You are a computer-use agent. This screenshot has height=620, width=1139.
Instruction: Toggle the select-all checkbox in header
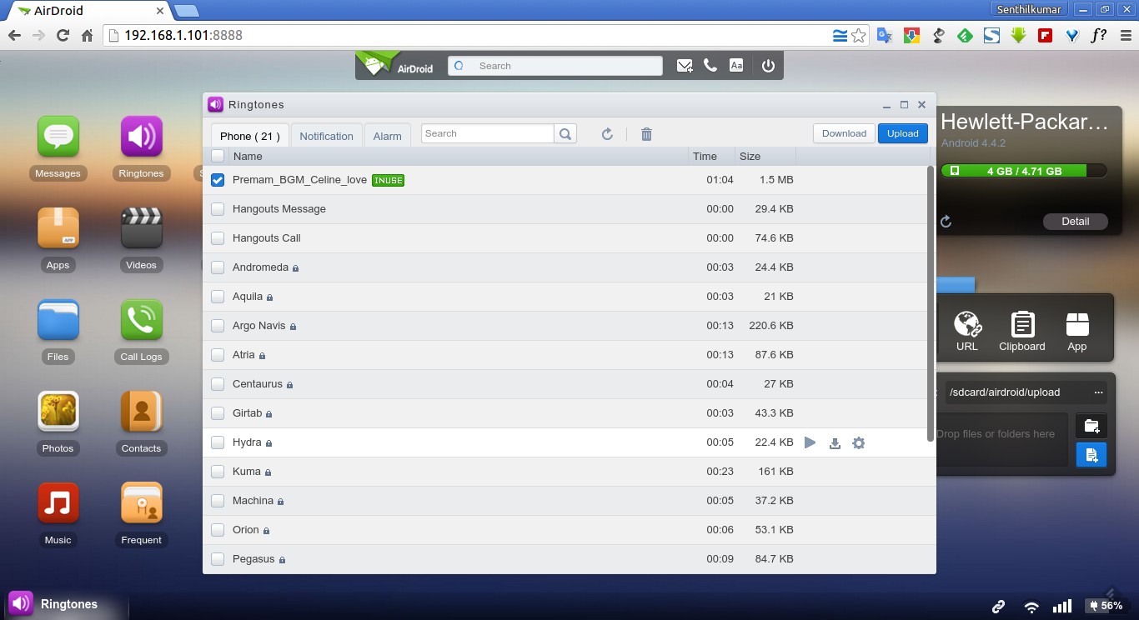click(x=218, y=156)
